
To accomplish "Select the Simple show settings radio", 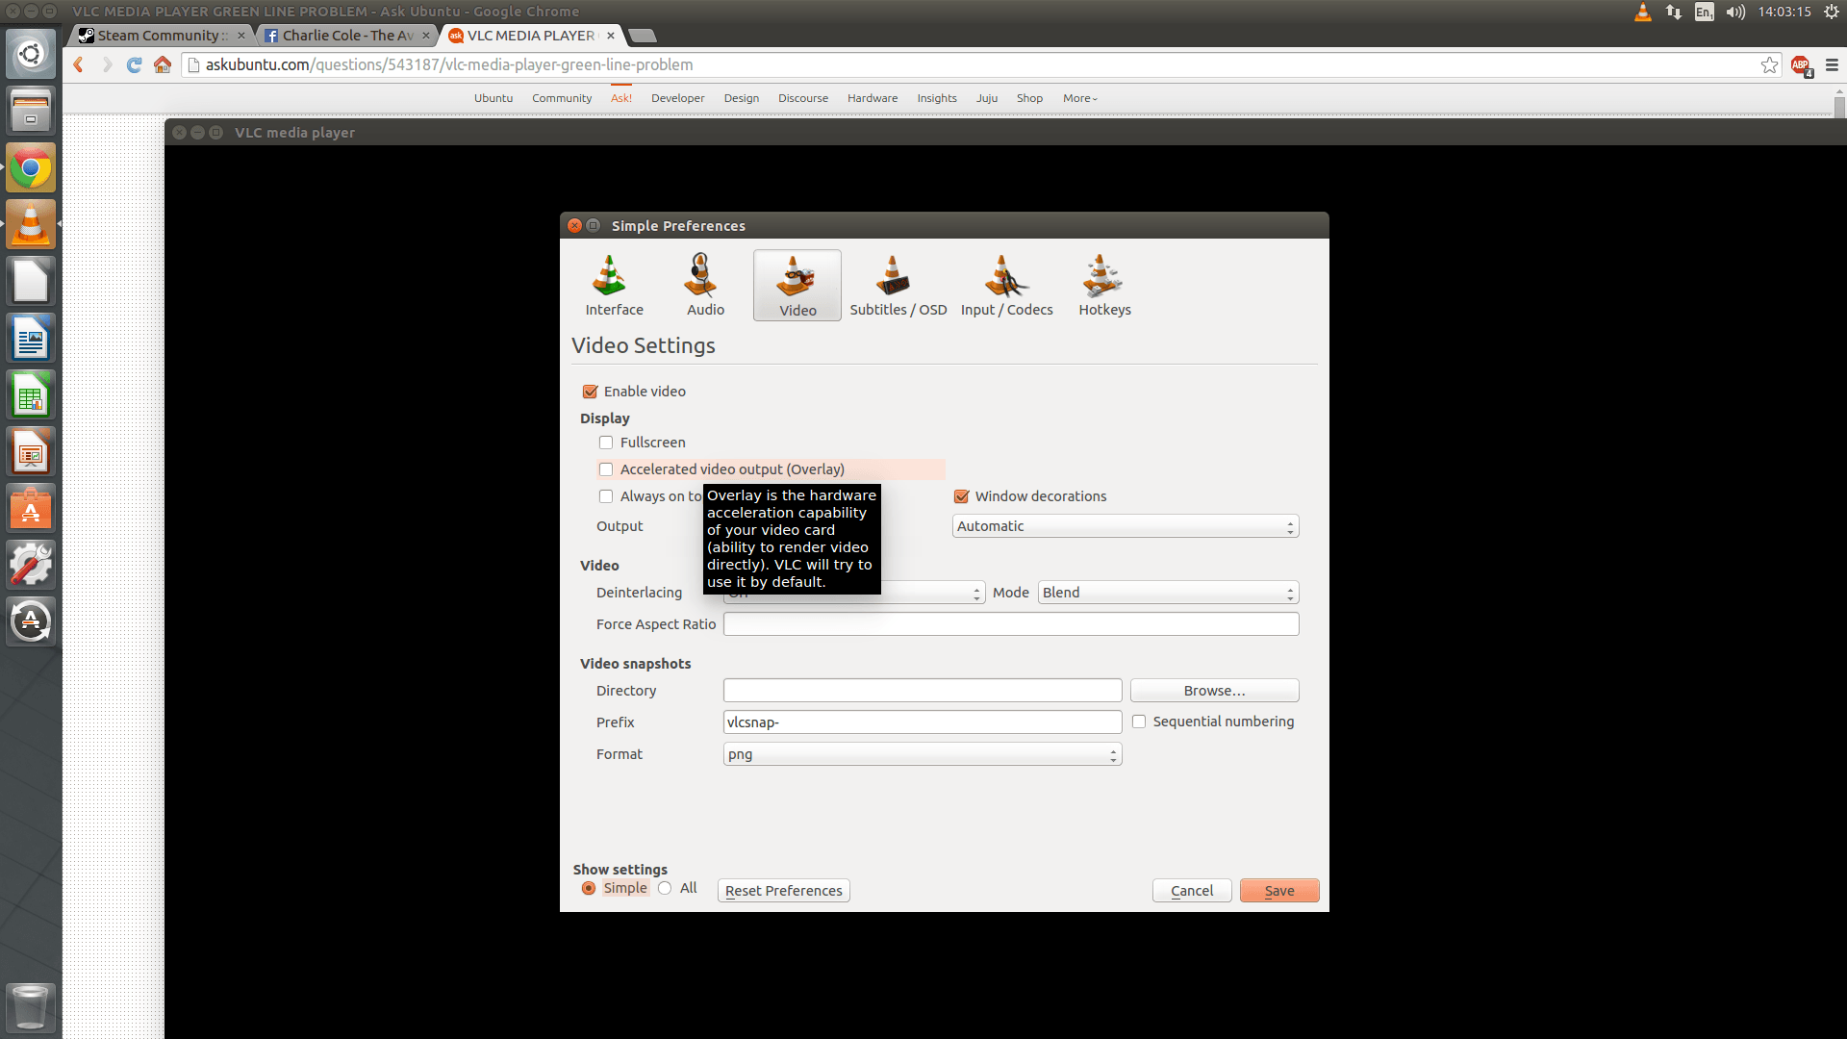I will pyautogui.click(x=589, y=888).
